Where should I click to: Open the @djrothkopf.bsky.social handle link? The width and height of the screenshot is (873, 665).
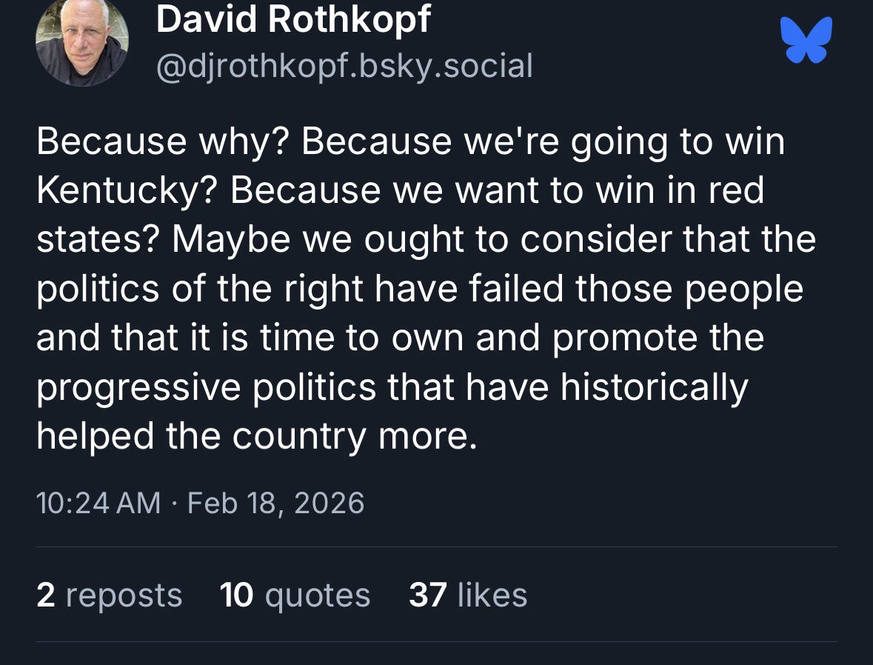tap(344, 66)
